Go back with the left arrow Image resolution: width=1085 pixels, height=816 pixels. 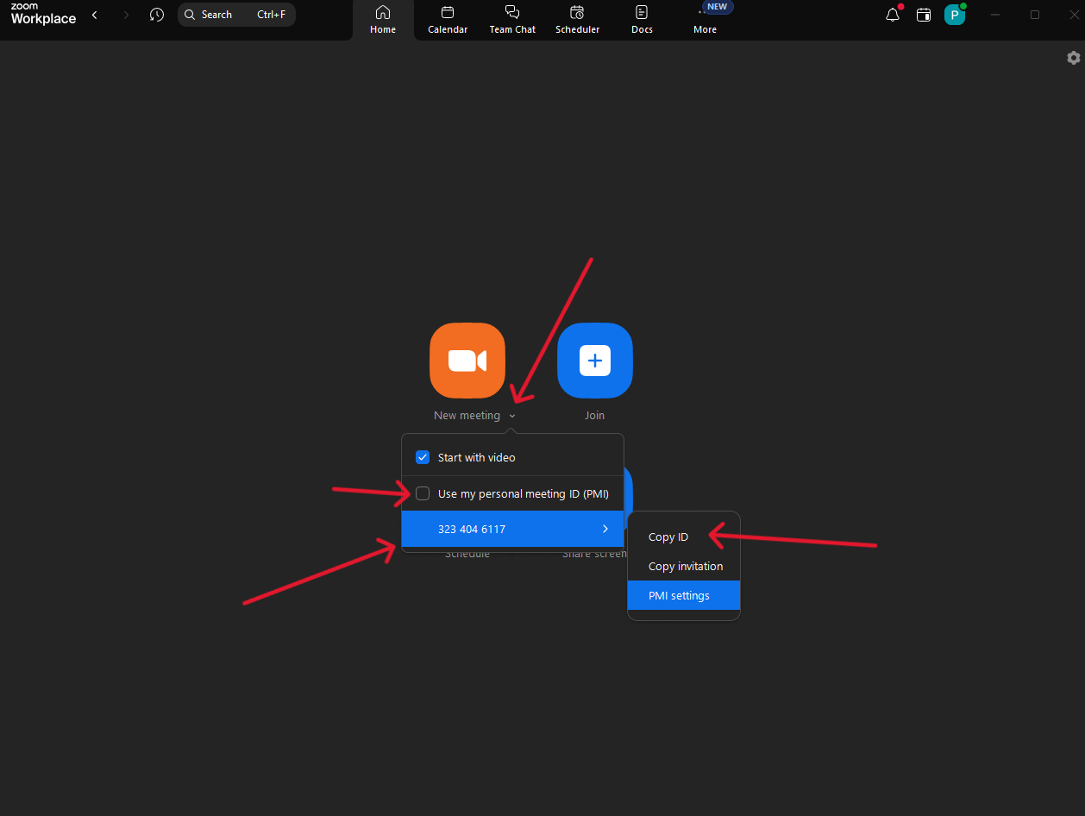(x=94, y=15)
